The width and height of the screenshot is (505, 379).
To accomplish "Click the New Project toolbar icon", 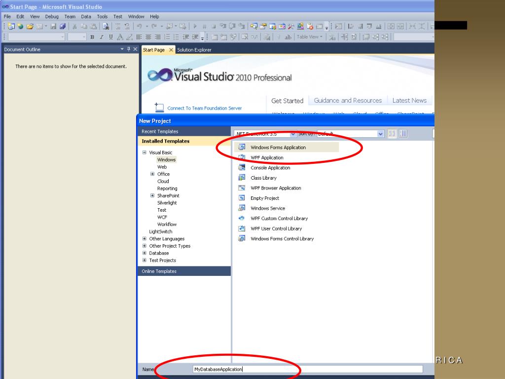I will pyautogui.click(x=11, y=27).
